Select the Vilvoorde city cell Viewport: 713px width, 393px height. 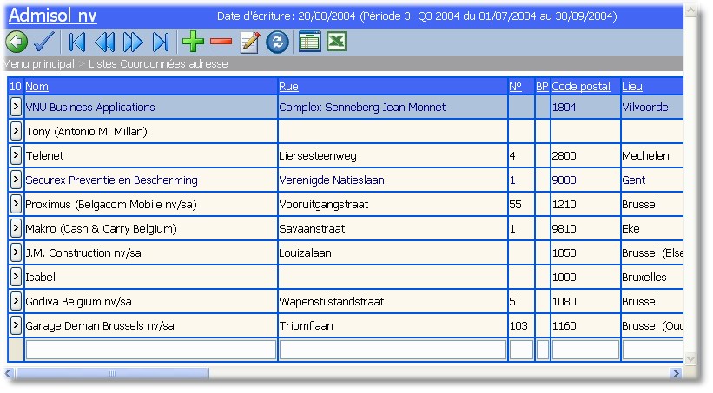(652, 108)
